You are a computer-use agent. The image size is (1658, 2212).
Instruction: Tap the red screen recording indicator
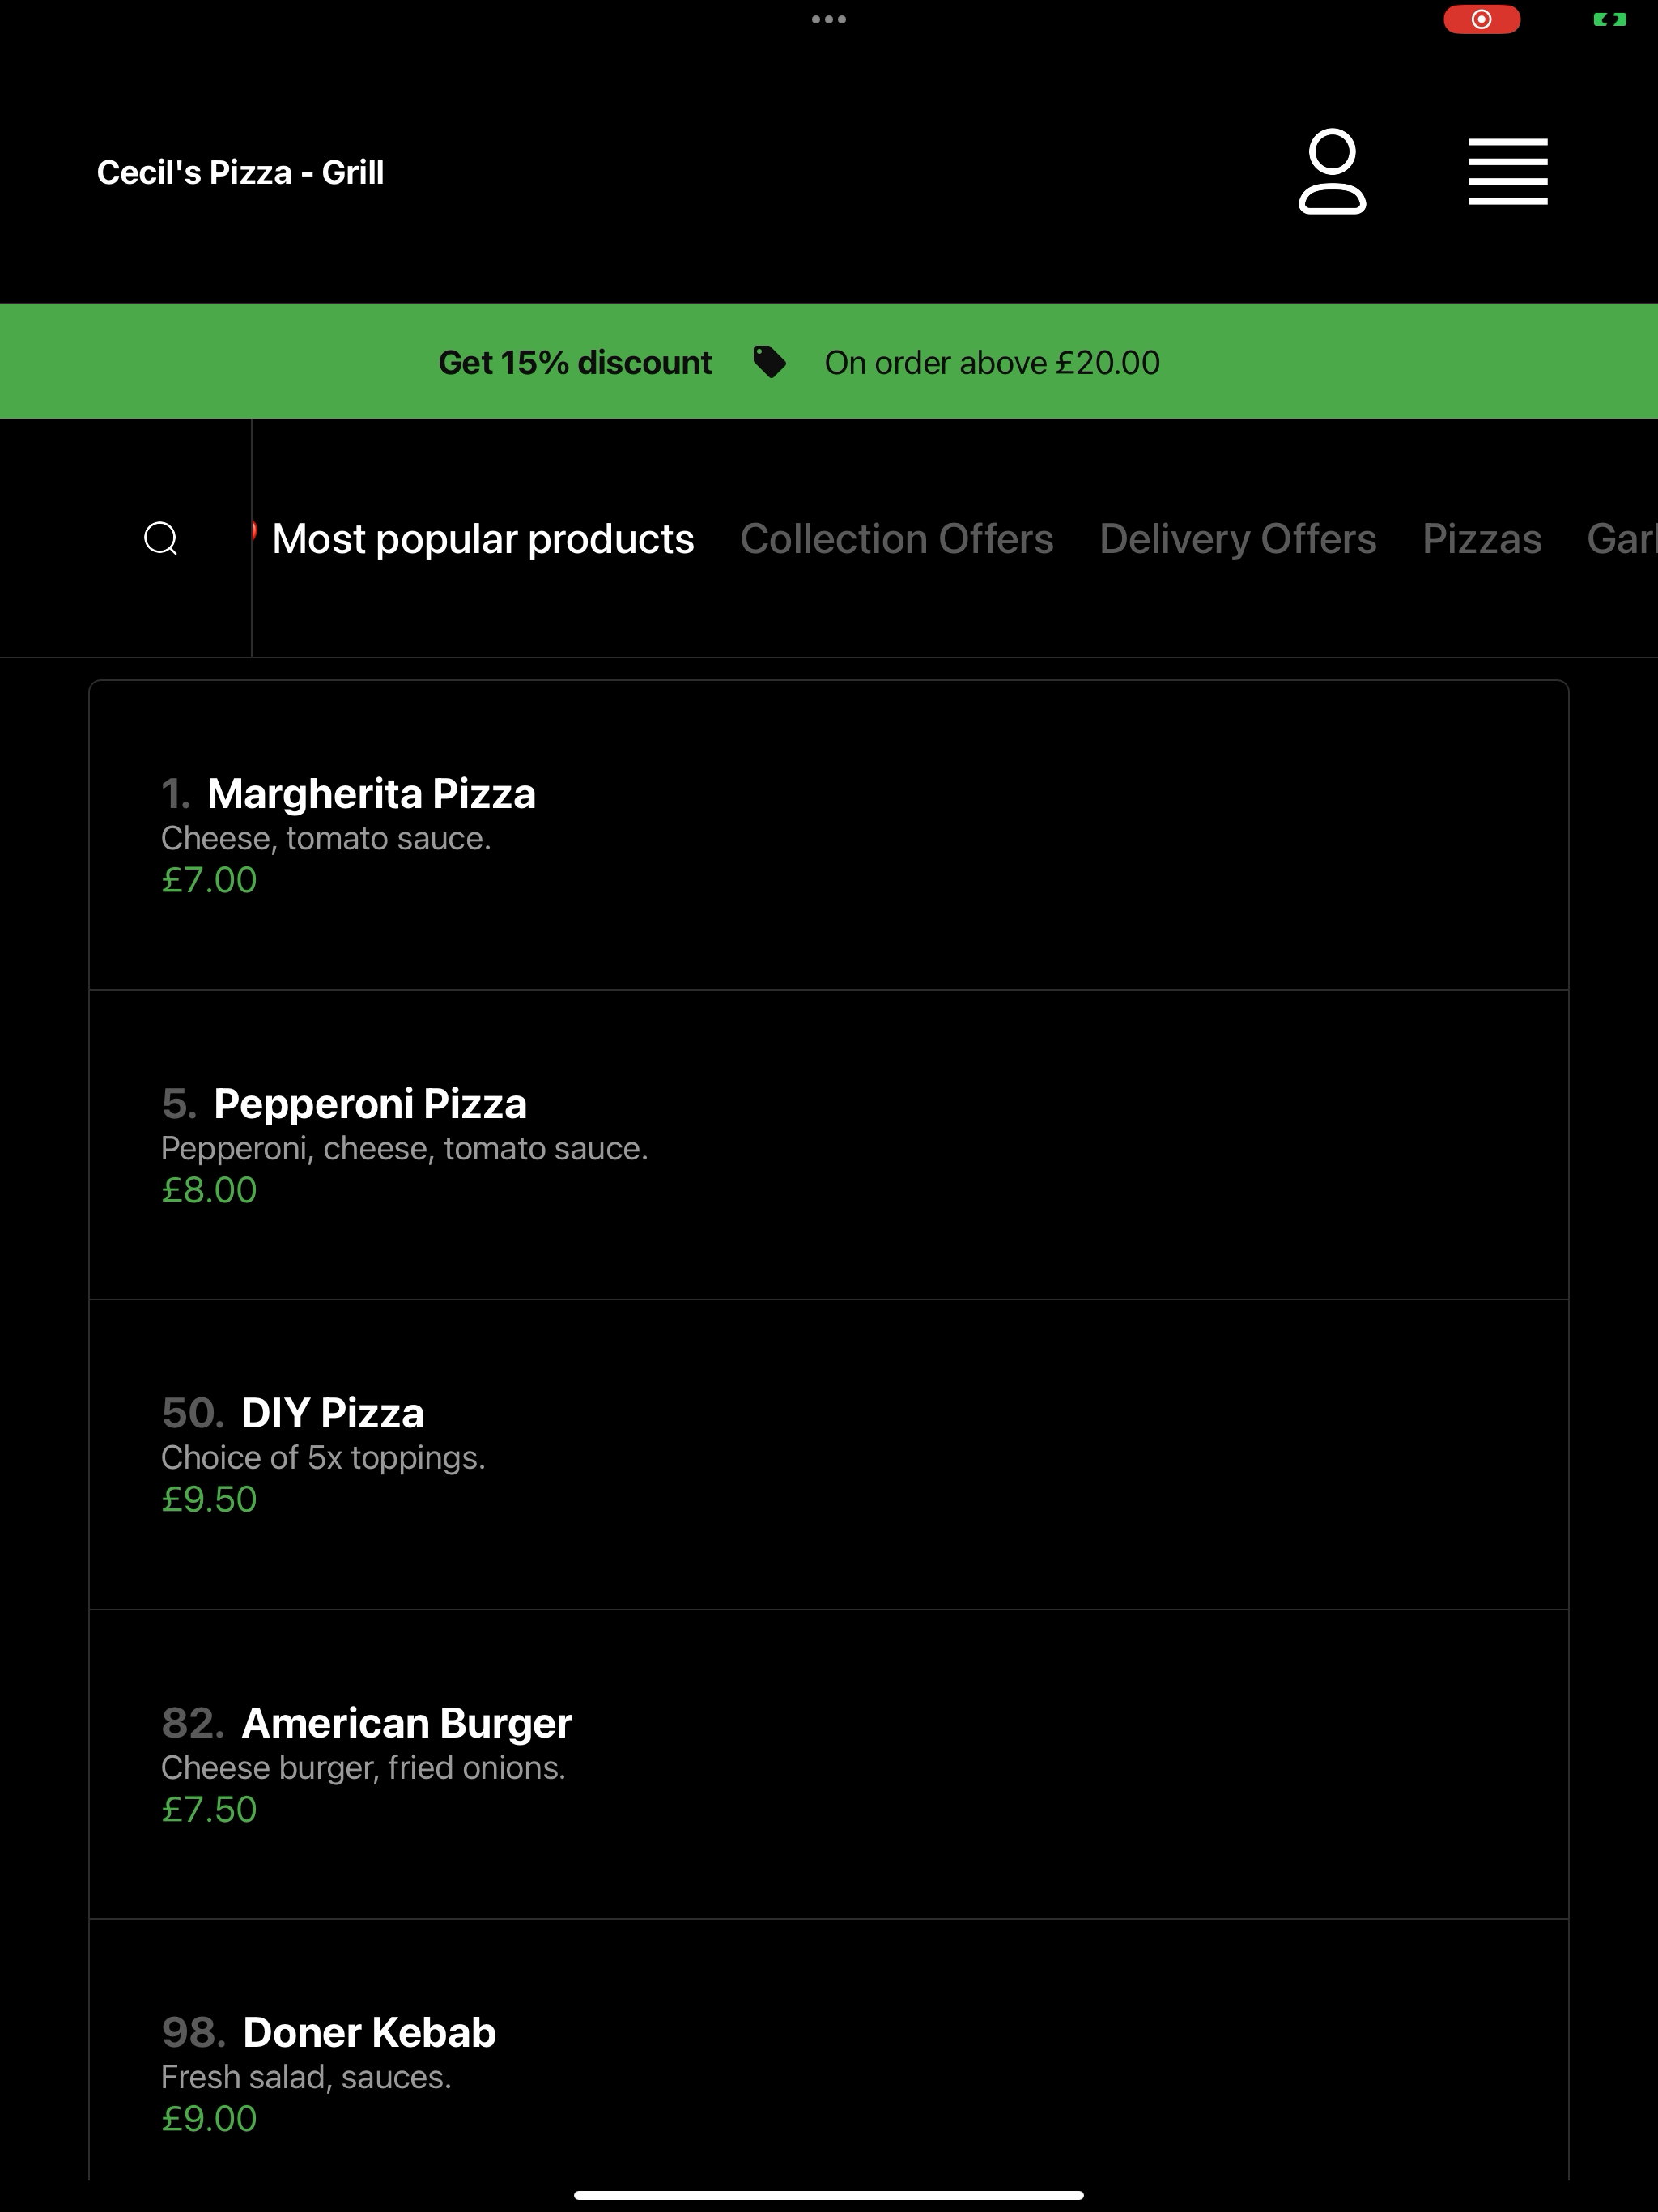coord(1482,19)
